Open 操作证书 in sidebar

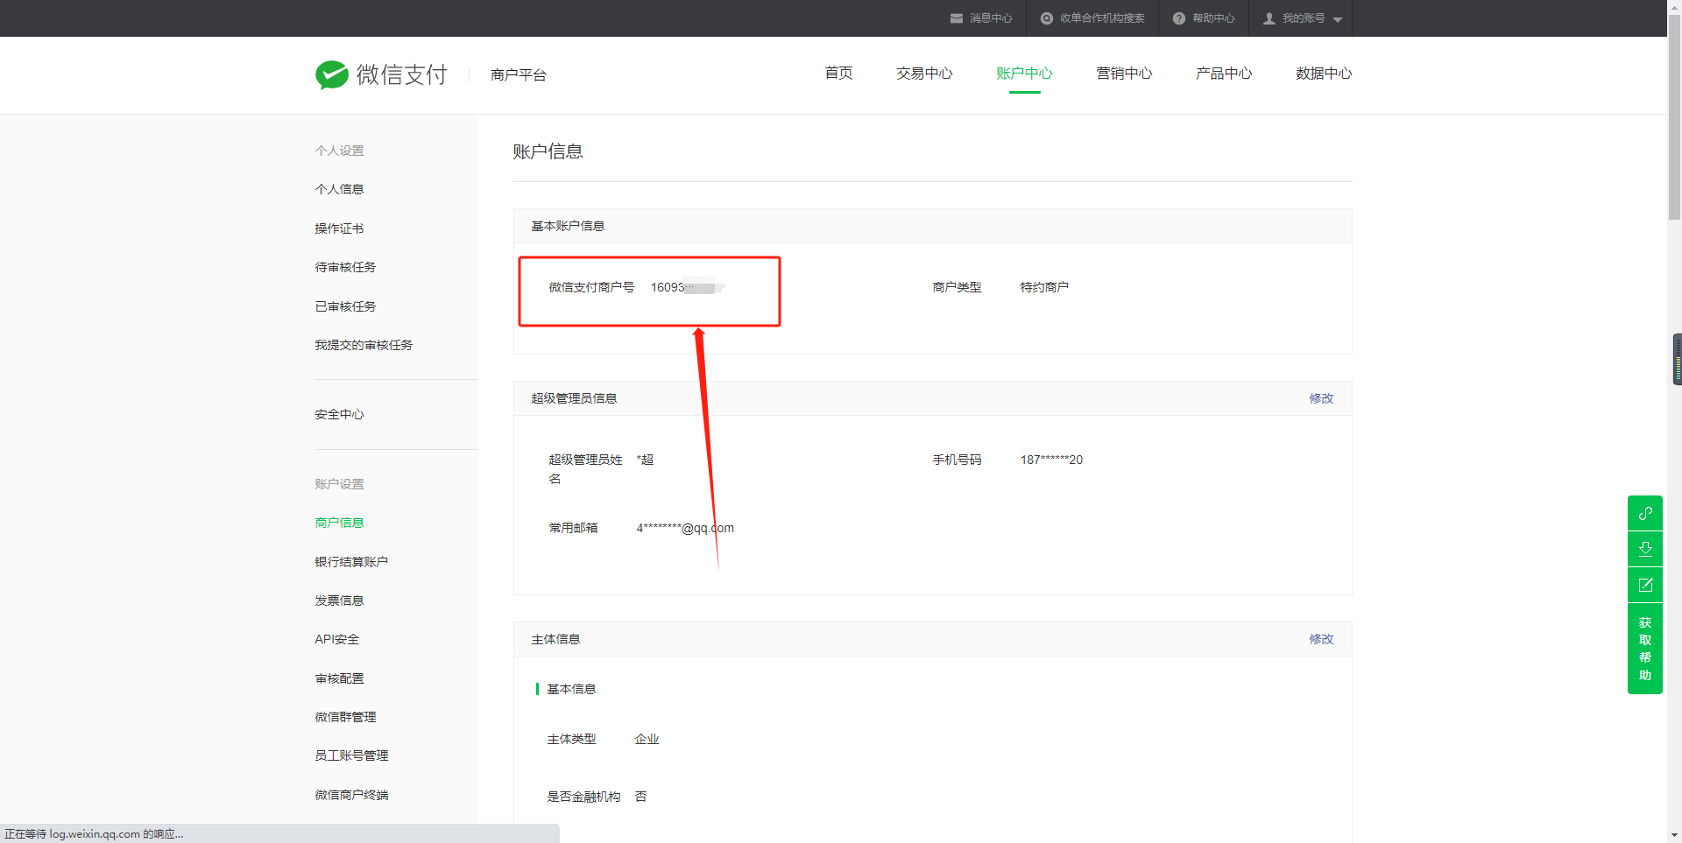[x=339, y=228]
